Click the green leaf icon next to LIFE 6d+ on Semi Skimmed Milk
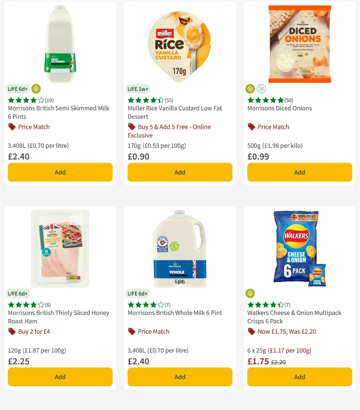The height and width of the screenshot is (410, 360). 36,89
